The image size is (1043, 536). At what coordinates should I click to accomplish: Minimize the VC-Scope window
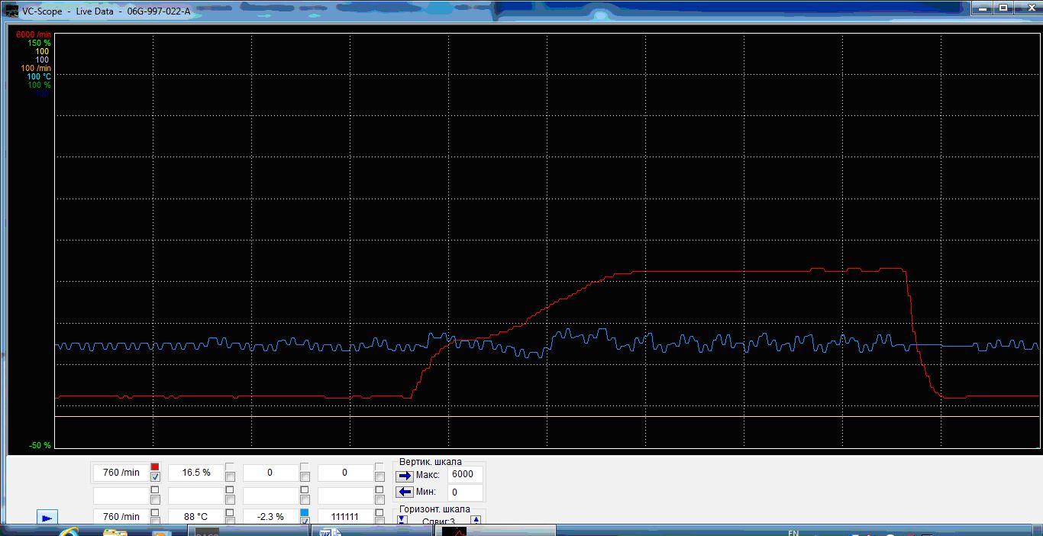(983, 8)
